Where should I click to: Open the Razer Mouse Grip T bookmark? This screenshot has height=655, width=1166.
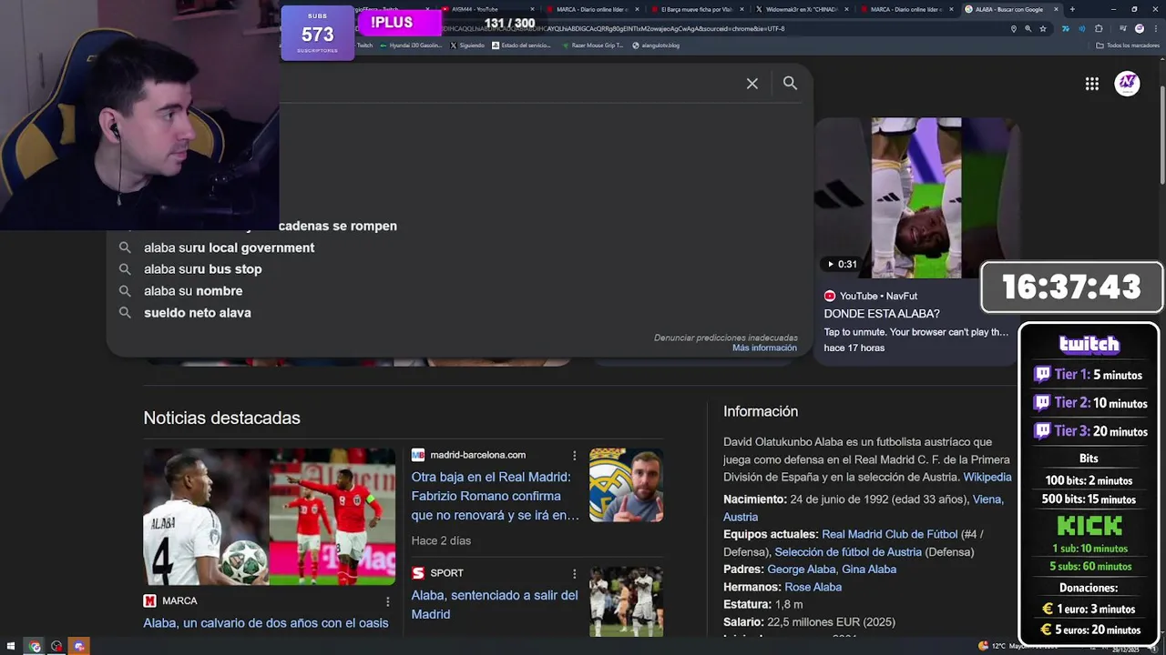(x=593, y=45)
